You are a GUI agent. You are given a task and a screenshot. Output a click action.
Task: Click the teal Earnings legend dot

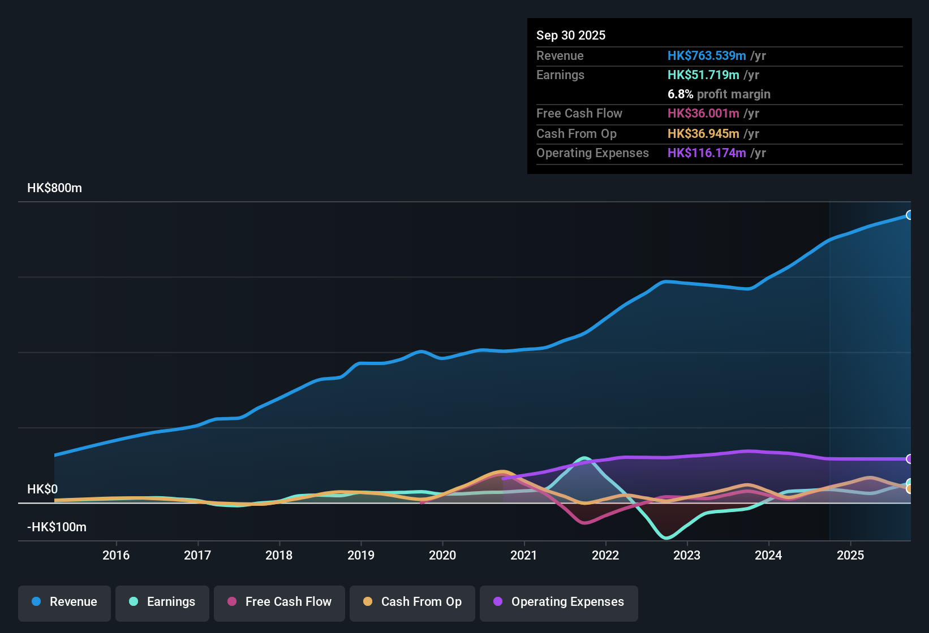(134, 602)
